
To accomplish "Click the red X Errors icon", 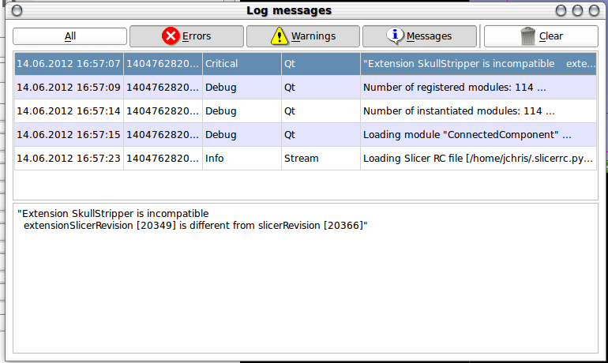I will [171, 36].
